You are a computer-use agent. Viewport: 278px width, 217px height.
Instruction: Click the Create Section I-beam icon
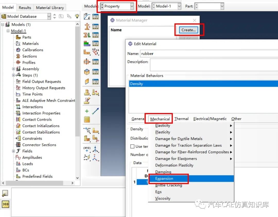(x=87, y=27)
